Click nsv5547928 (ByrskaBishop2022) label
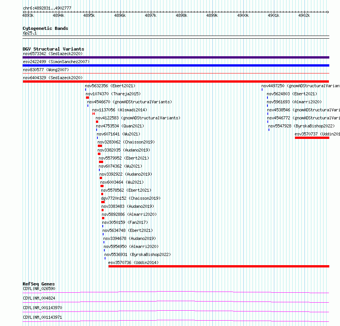 tap(301, 126)
